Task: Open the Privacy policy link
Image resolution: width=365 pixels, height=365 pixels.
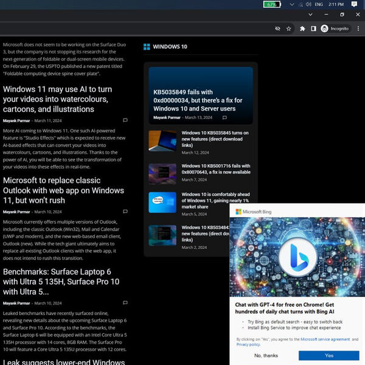Action: pyautogui.click(x=248, y=344)
